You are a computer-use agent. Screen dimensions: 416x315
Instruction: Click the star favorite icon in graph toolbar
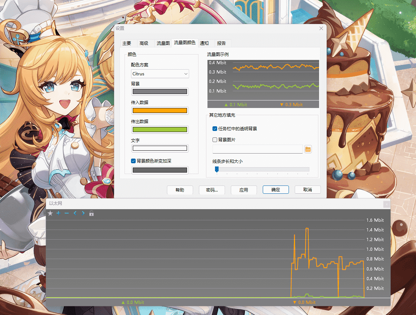coord(50,213)
